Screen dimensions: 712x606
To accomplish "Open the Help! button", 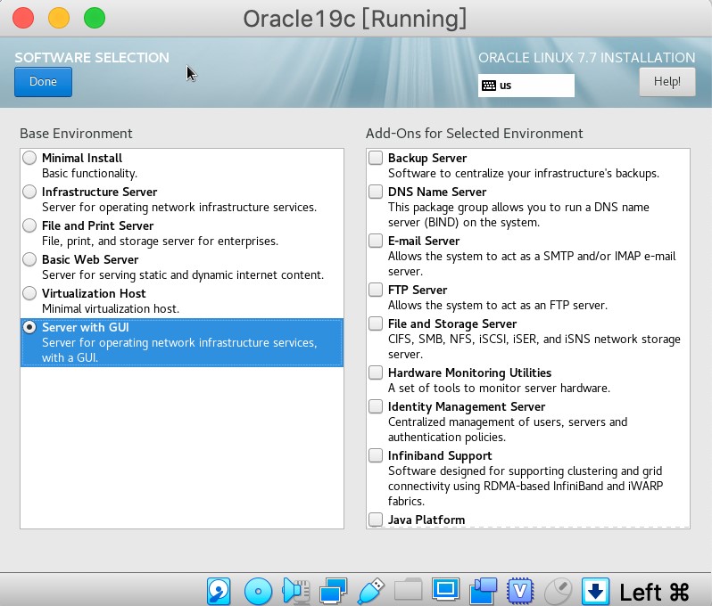I will [x=667, y=82].
